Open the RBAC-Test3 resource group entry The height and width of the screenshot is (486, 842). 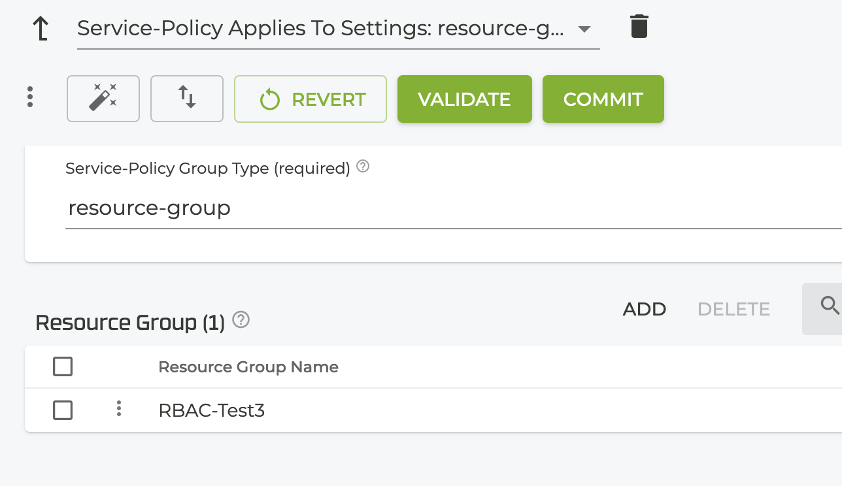click(211, 410)
